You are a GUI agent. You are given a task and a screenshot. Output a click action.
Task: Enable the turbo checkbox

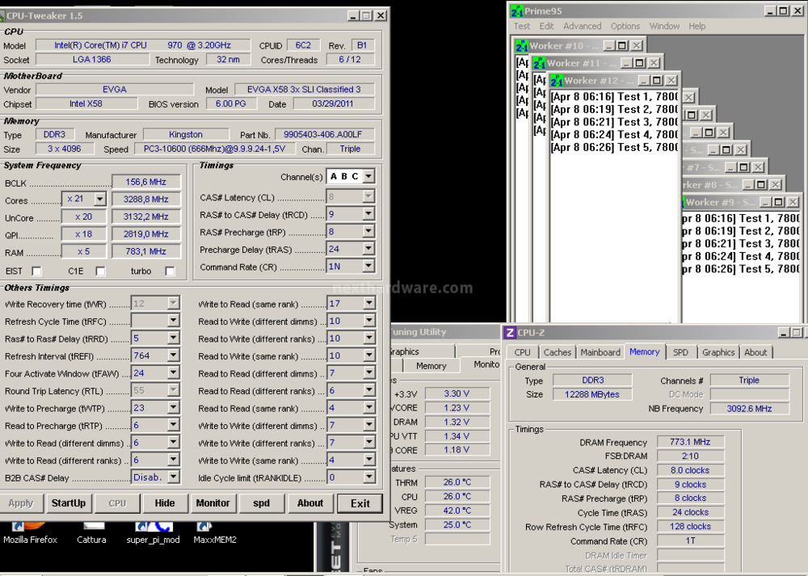pyautogui.click(x=170, y=271)
